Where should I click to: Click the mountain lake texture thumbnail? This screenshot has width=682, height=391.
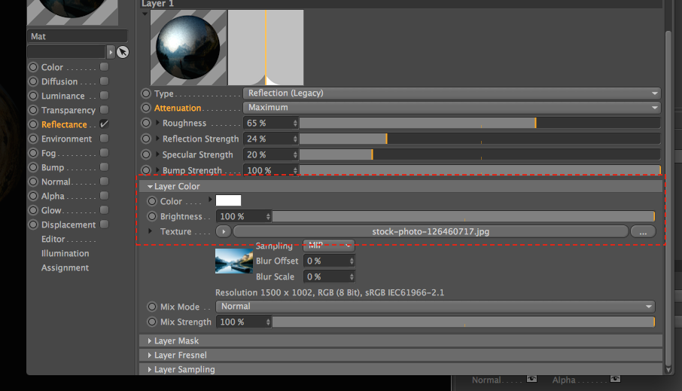tap(234, 261)
